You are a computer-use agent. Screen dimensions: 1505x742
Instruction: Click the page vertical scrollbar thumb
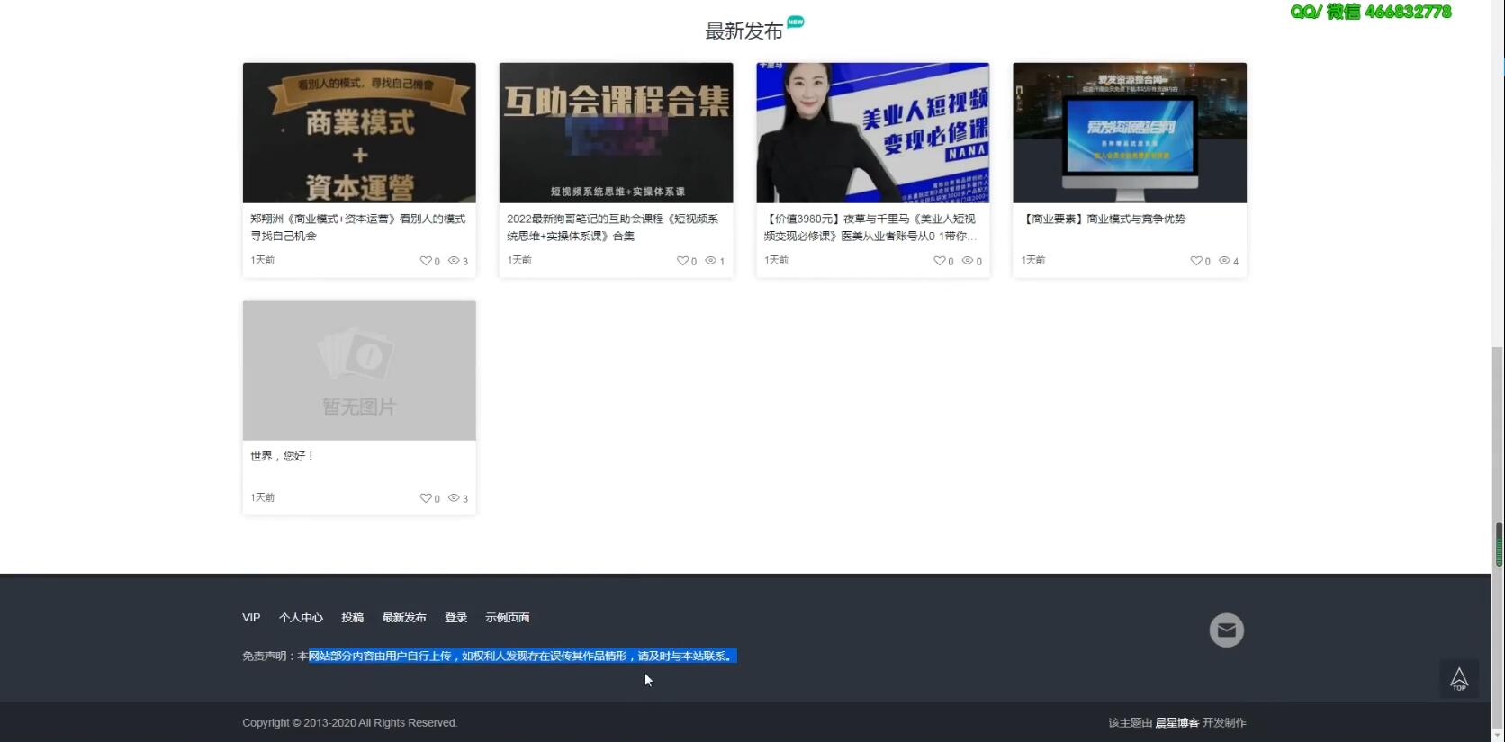(x=1499, y=544)
